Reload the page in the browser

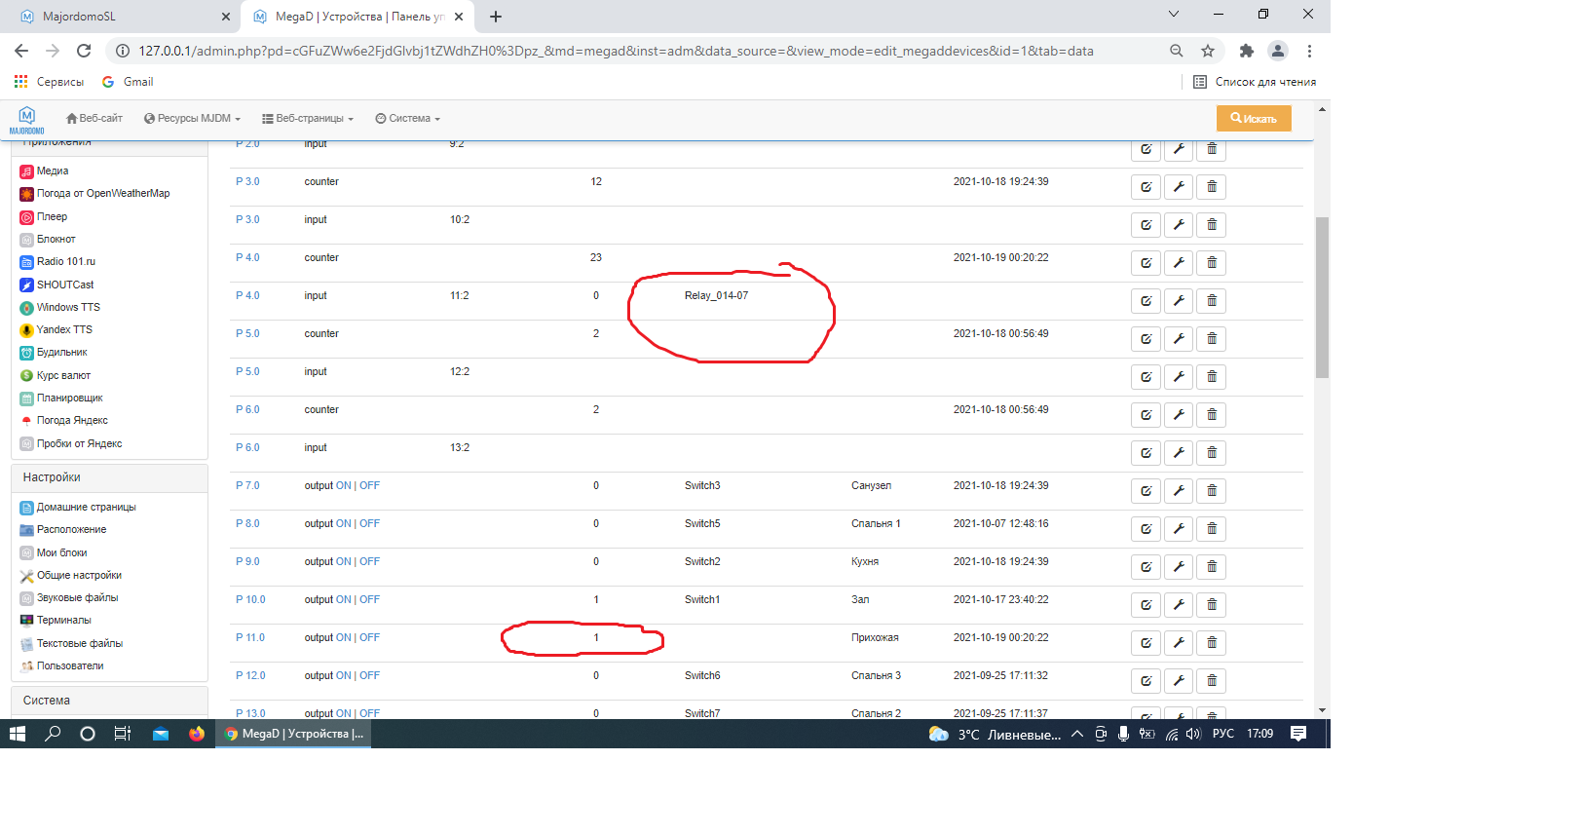click(84, 51)
